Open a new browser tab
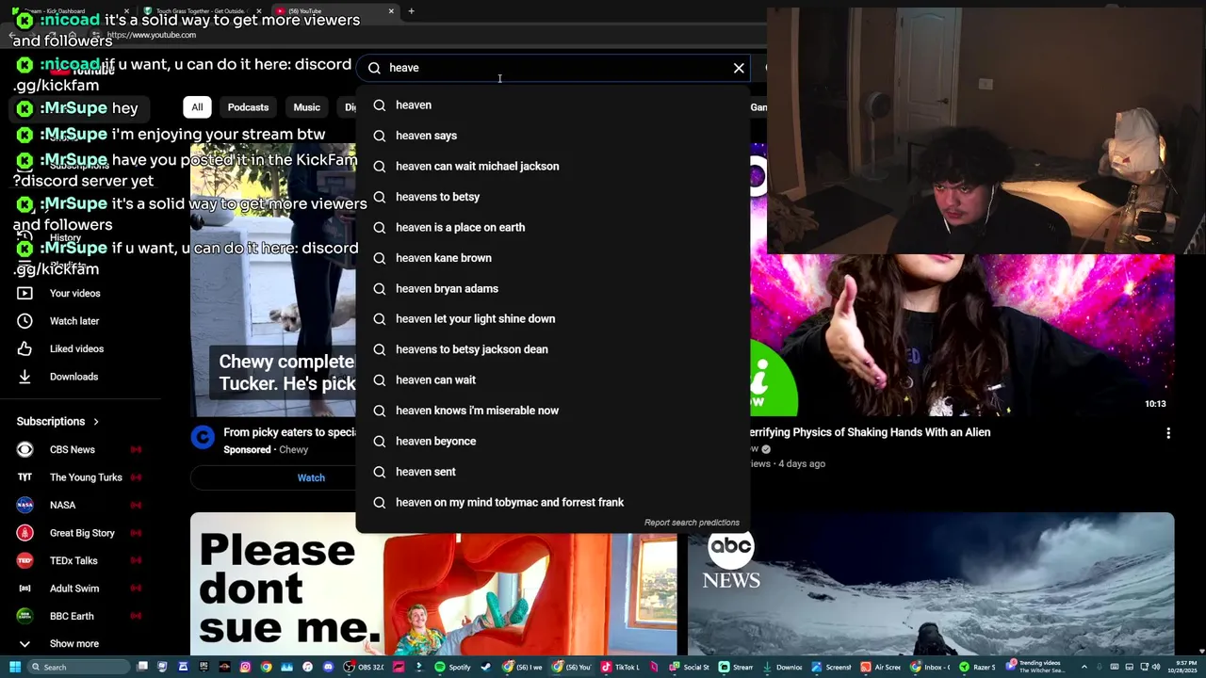The width and height of the screenshot is (1206, 678). (411, 11)
